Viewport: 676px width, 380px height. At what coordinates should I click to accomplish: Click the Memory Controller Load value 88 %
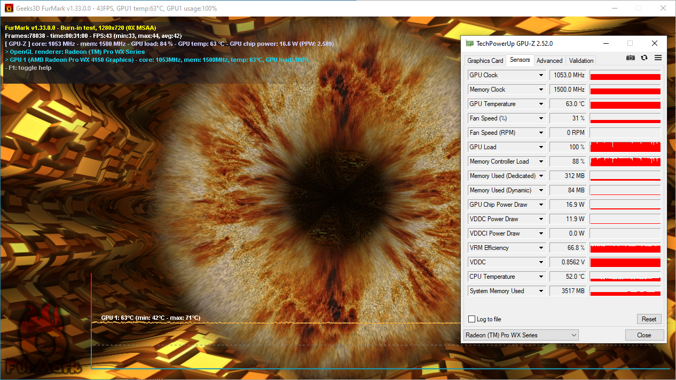click(568, 161)
